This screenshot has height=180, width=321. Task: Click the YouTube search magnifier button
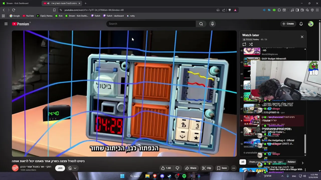(201, 24)
